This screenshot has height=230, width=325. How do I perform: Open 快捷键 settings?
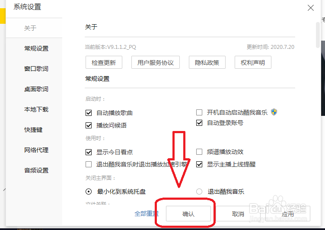[x=33, y=130]
